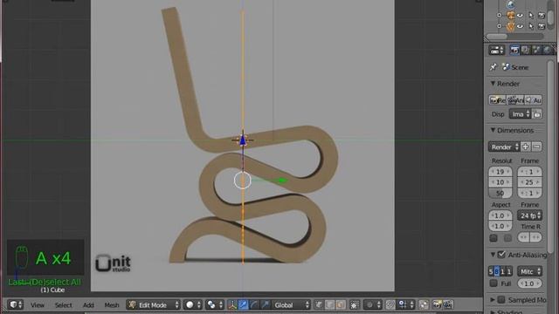Open the Edit Mode dropdown
This screenshot has width=559, height=314.
[x=154, y=304]
